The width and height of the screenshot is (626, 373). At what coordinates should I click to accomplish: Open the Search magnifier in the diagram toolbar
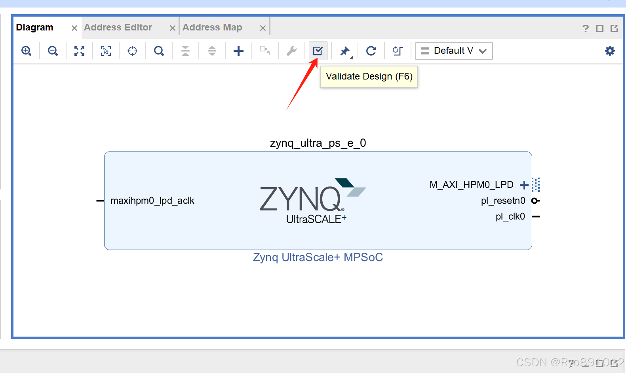[x=159, y=51]
